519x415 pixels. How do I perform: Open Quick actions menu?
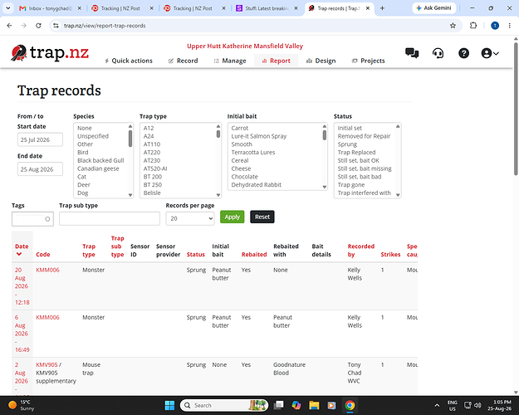pyautogui.click(x=129, y=61)
